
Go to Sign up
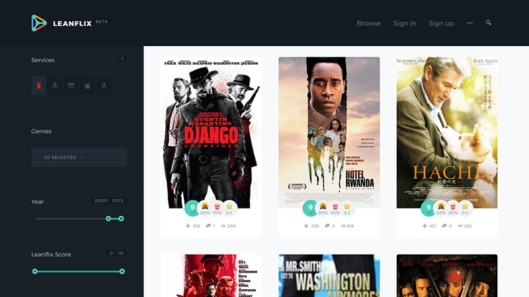pos(441,23)
